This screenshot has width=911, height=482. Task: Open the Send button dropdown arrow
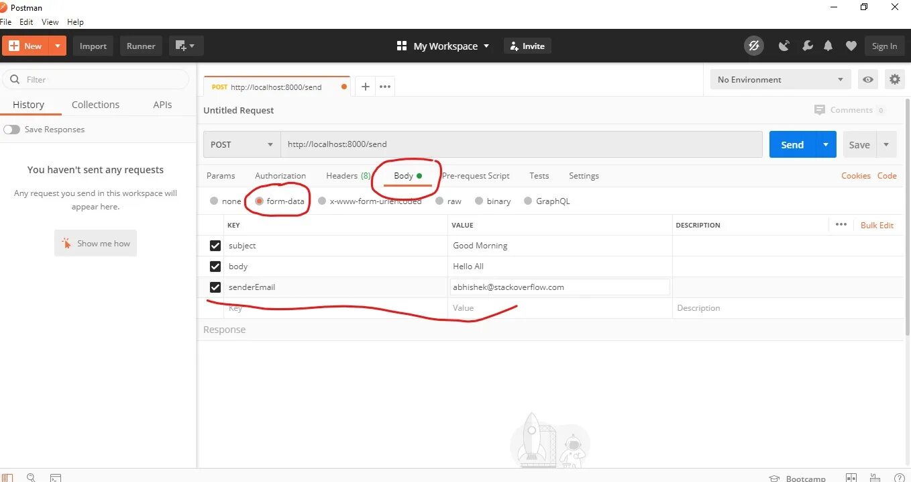[x=826, y=144]
